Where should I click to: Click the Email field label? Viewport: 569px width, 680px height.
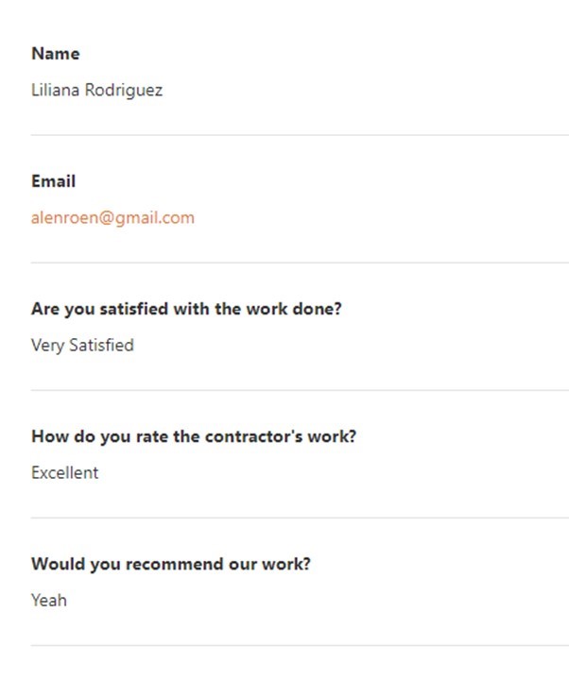(x=53, y=181)
